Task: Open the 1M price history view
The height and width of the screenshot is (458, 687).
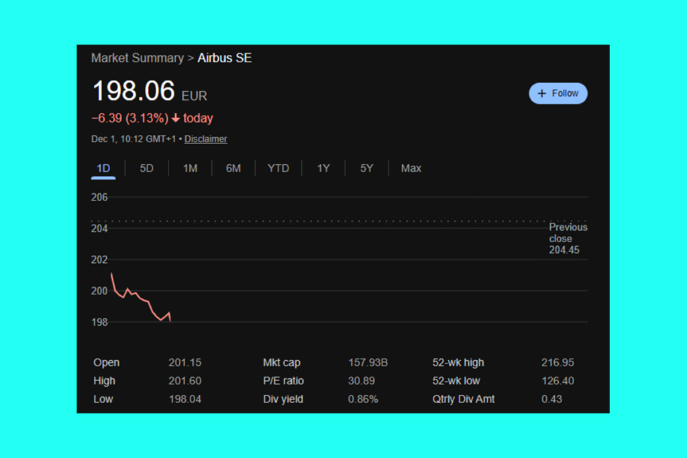Action: click(190, 168)
